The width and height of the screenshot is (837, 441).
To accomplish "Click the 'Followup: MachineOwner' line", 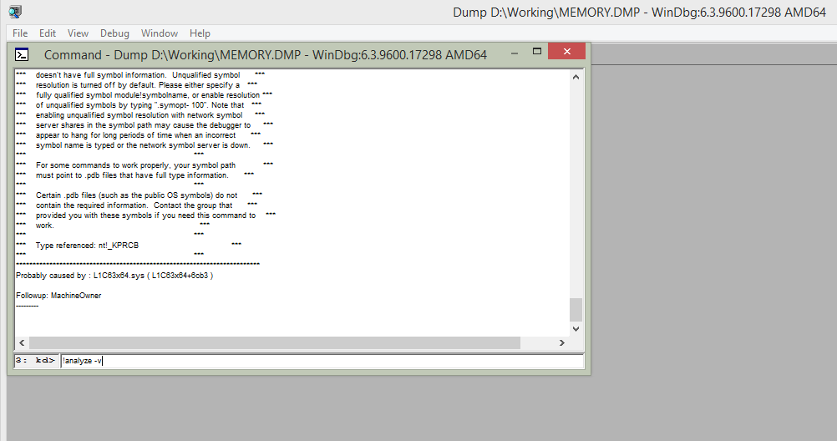I will point(58,295).
